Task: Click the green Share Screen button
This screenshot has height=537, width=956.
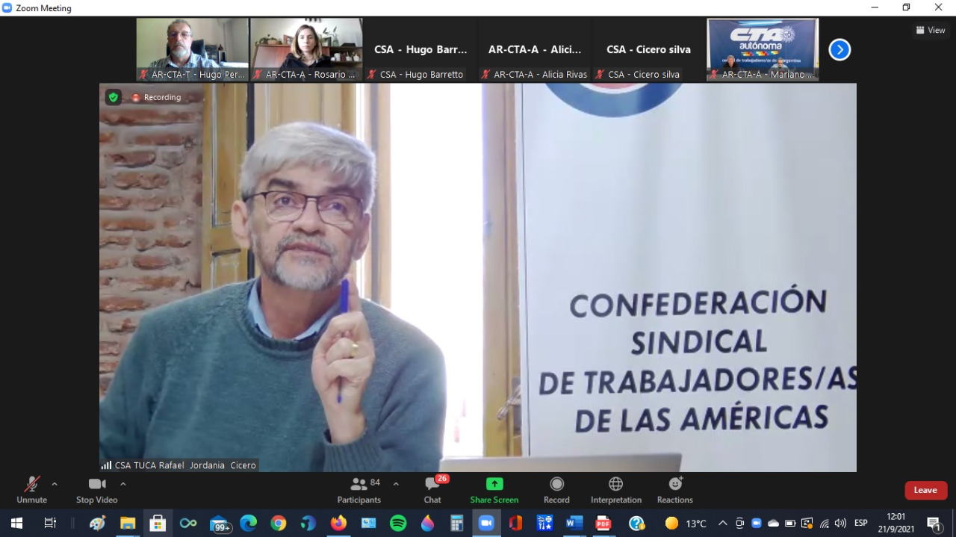Action: point(494,490)
